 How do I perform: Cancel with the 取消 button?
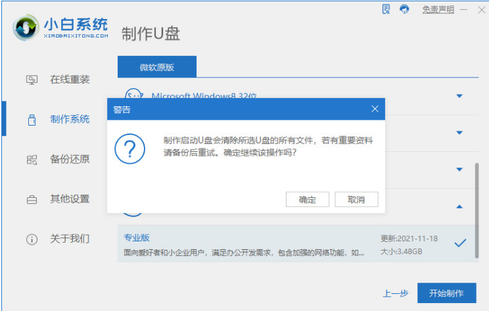coord(356,199)
